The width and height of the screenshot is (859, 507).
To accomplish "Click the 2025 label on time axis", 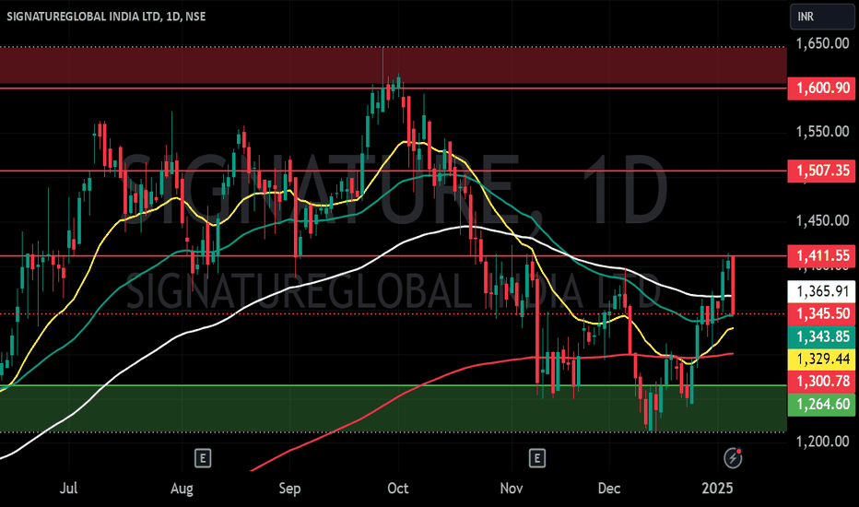I will pos(717,488).
